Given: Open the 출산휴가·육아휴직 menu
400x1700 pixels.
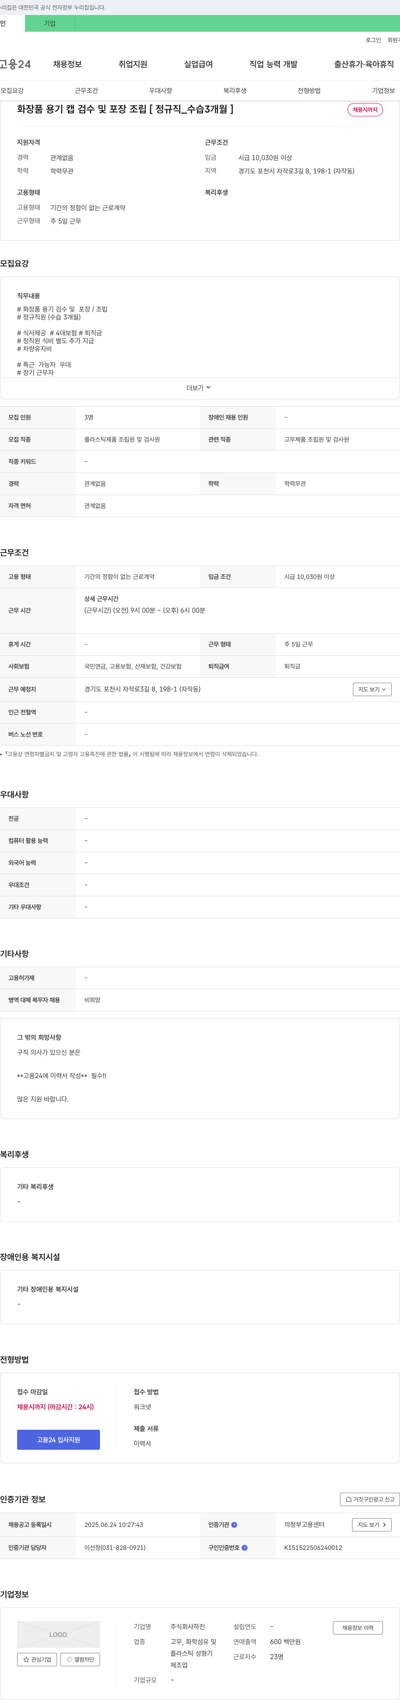Looking at the screenshot, I should coord(364,64).
